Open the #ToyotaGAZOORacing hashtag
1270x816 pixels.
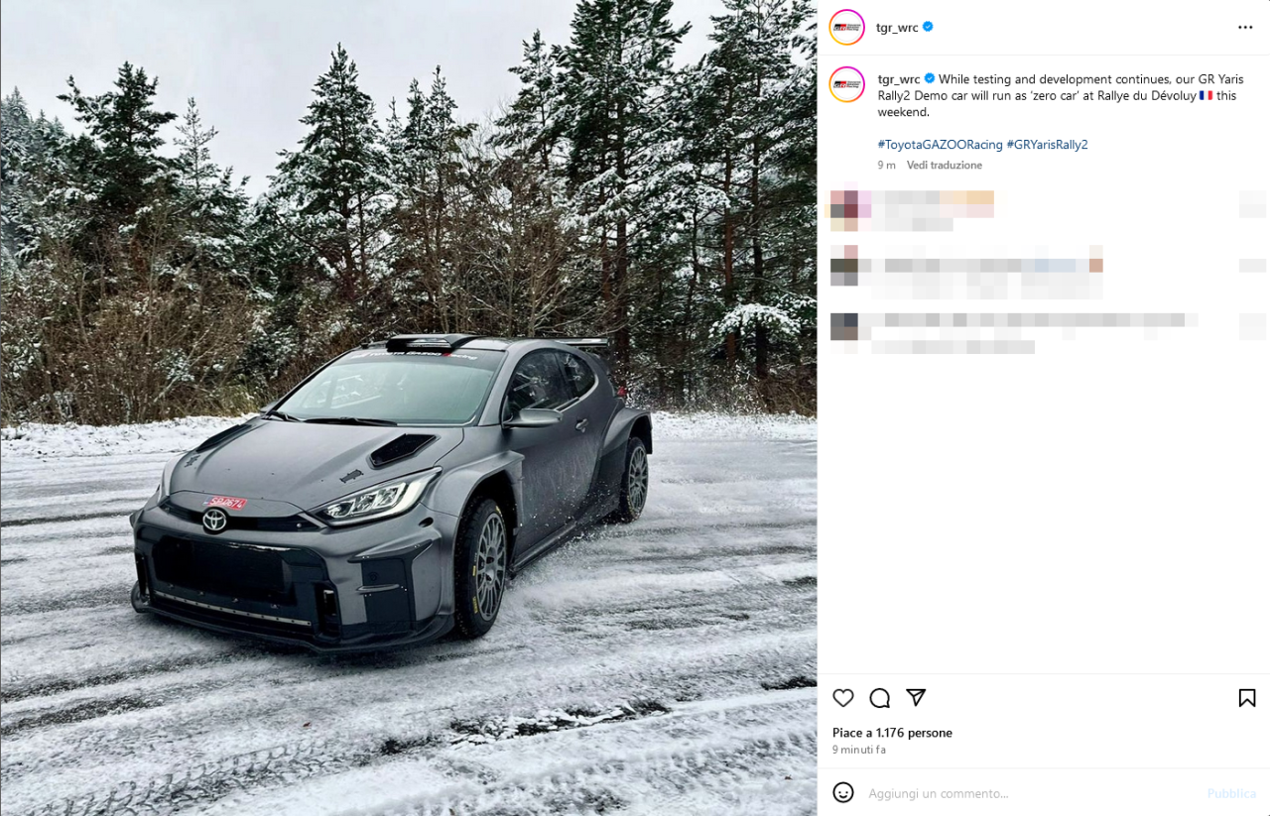[940, 145]
